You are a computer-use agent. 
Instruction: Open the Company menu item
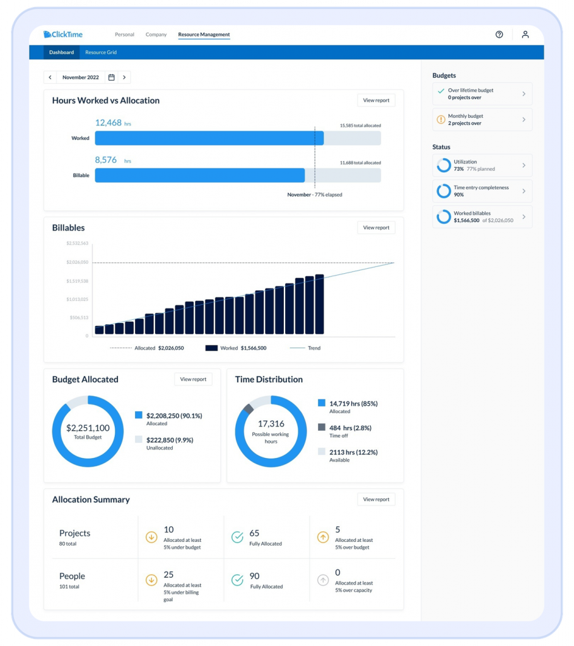pos(156,35)
